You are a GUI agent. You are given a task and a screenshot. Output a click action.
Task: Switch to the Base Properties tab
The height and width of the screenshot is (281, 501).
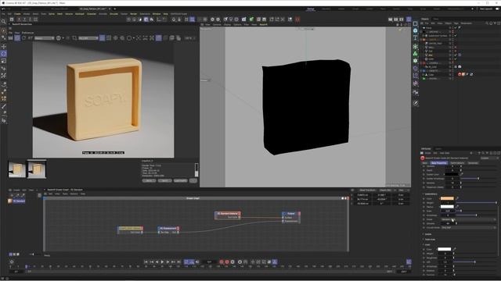[x=438, y=163]
